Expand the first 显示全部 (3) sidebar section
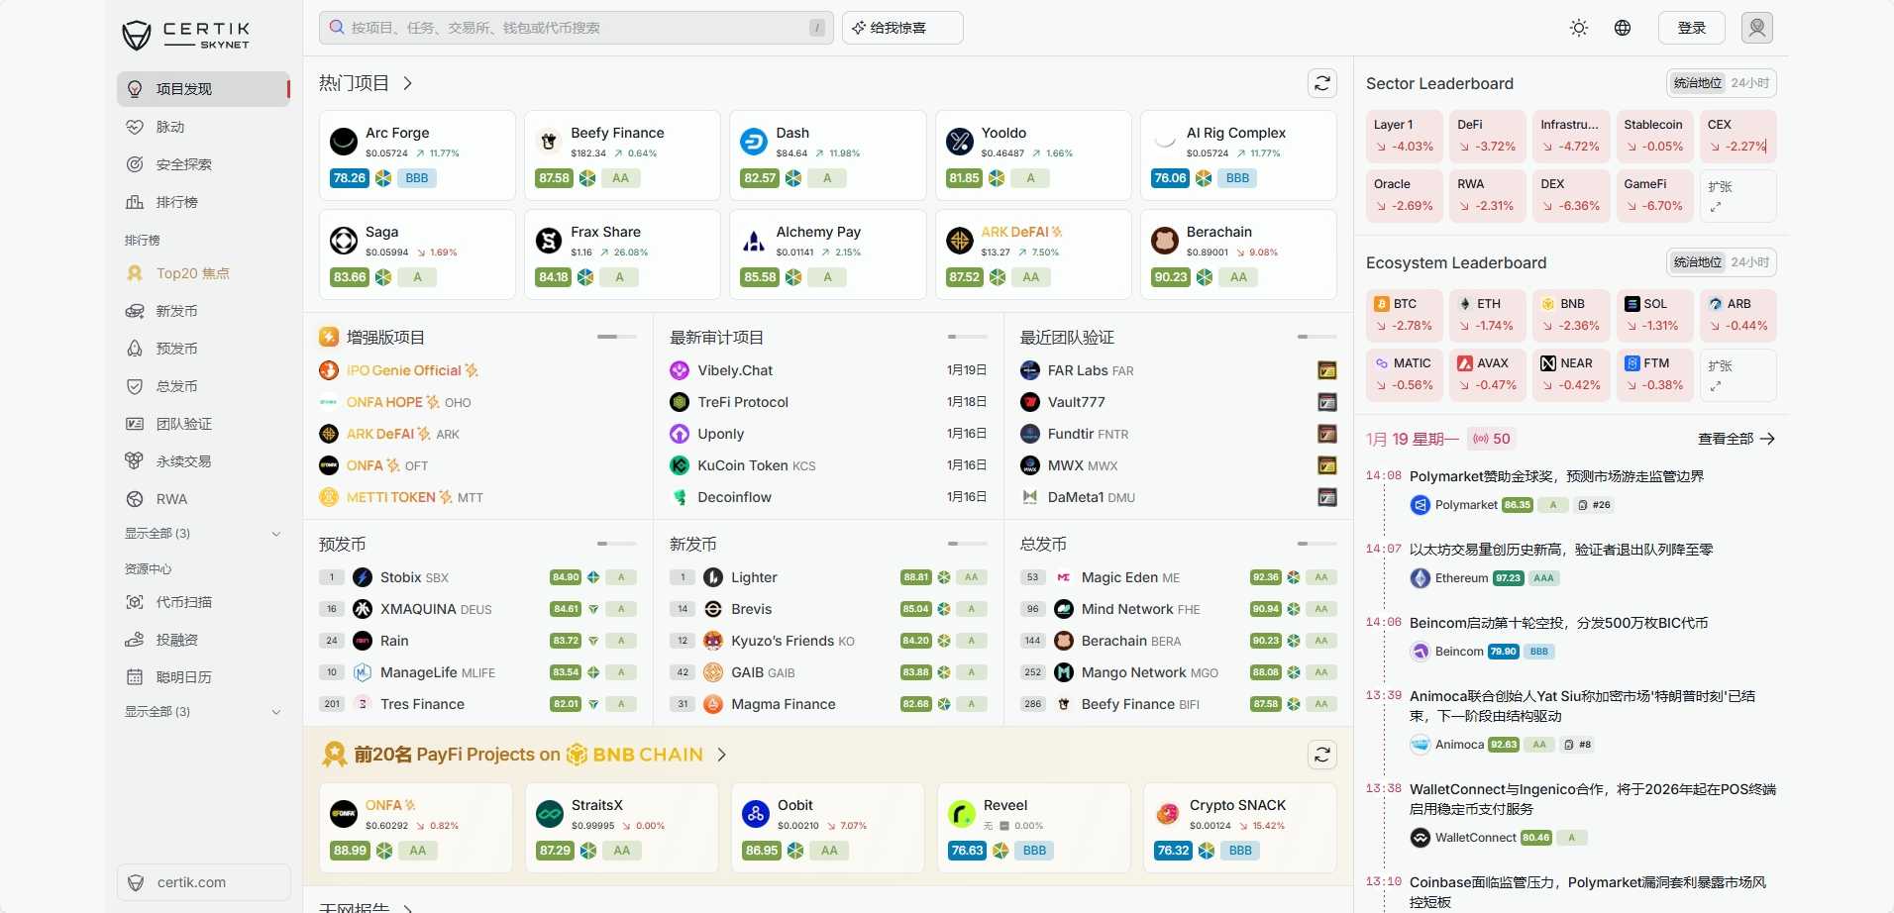The height and width of the screenshot is (913, 1894). click(x=202, y=534)
